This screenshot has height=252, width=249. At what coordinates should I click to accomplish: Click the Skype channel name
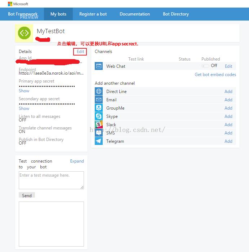[x=112, y=116]
